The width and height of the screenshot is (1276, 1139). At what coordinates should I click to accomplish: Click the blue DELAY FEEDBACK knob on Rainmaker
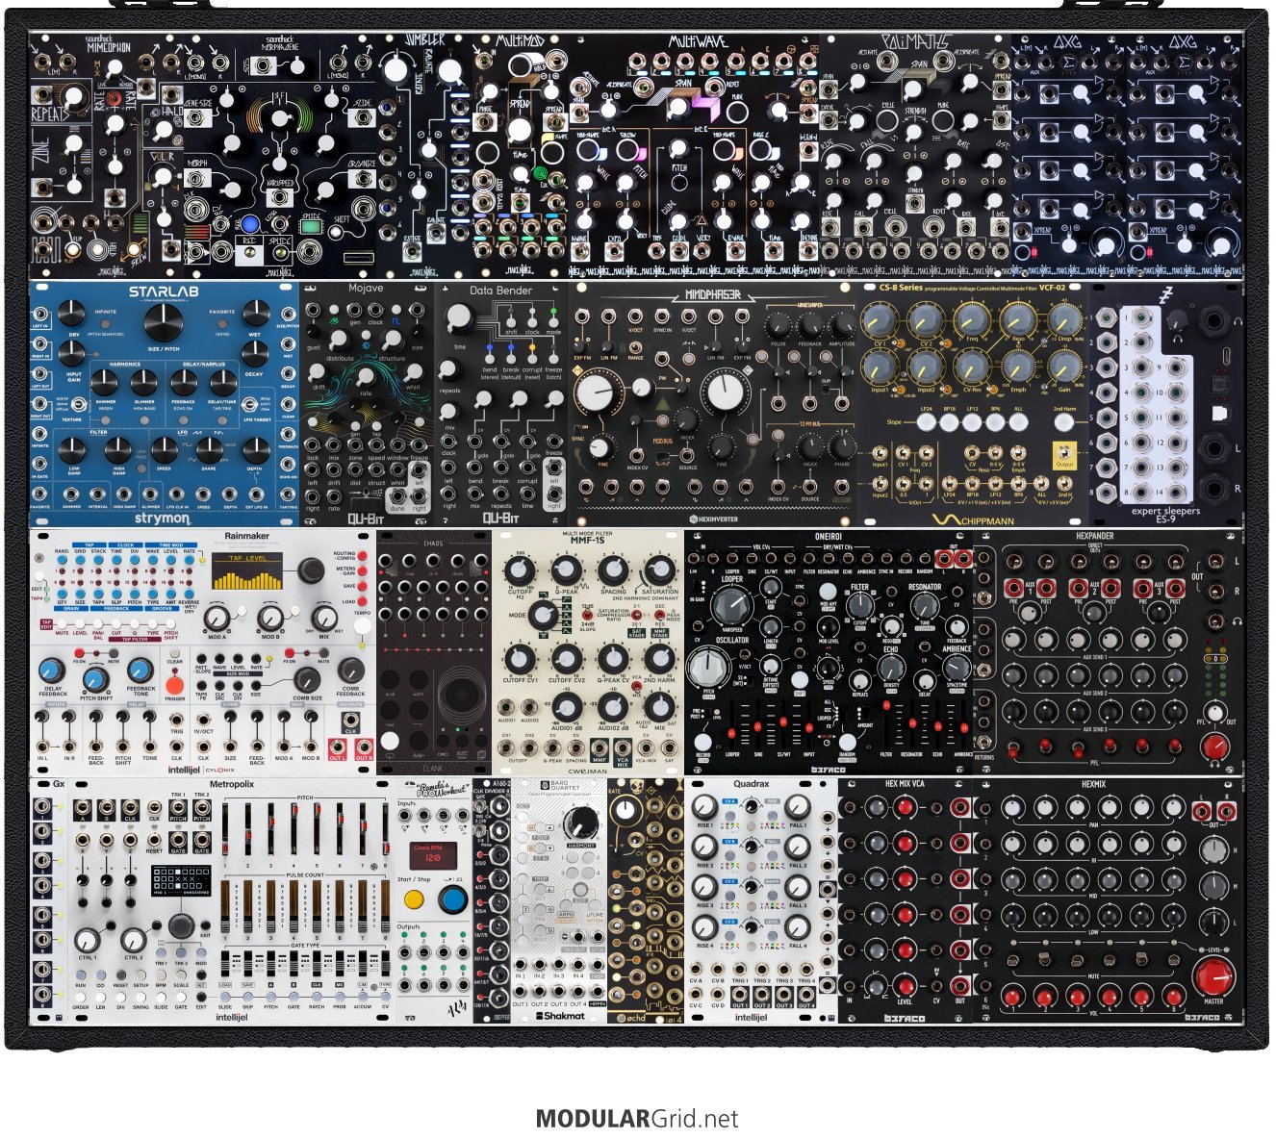coord(53,671)
